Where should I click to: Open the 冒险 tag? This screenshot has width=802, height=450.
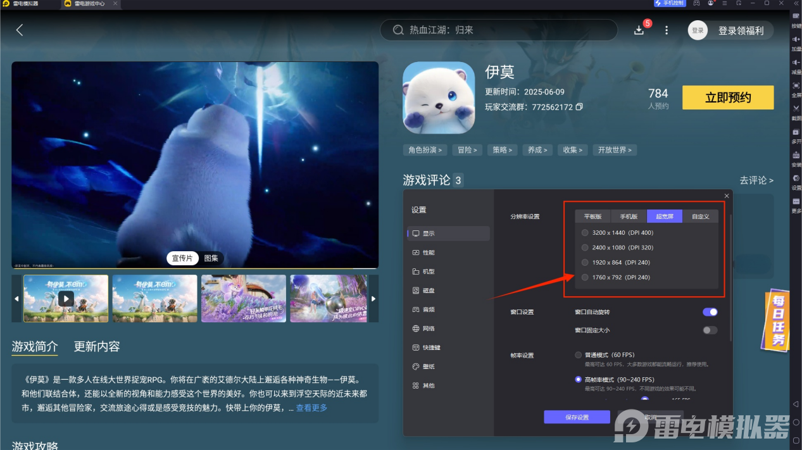tap(467, 150)
